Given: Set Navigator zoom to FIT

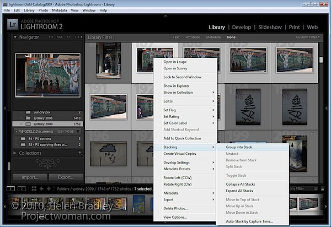Looking at the screenshot, I should click(x=51, y=37).
